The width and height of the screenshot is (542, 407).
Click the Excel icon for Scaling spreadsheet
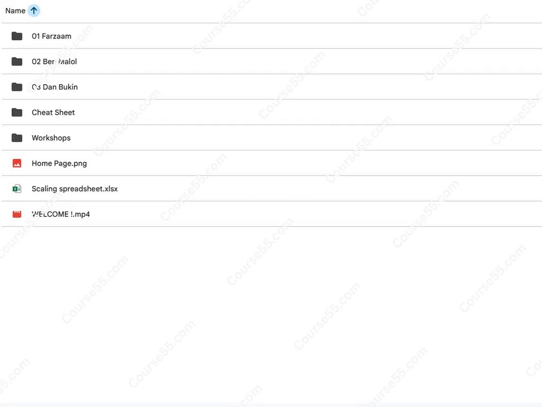point(17,189)
